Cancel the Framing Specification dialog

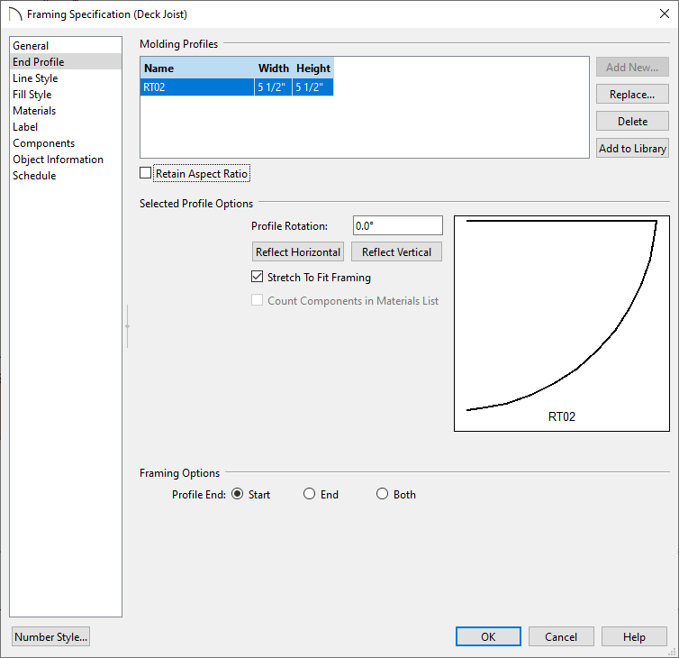[561, 636]
